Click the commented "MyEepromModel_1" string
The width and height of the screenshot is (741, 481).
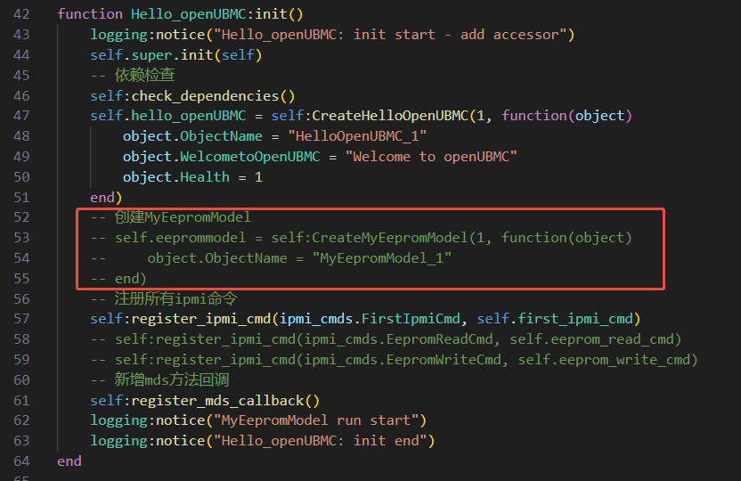[x=382, y=258]
